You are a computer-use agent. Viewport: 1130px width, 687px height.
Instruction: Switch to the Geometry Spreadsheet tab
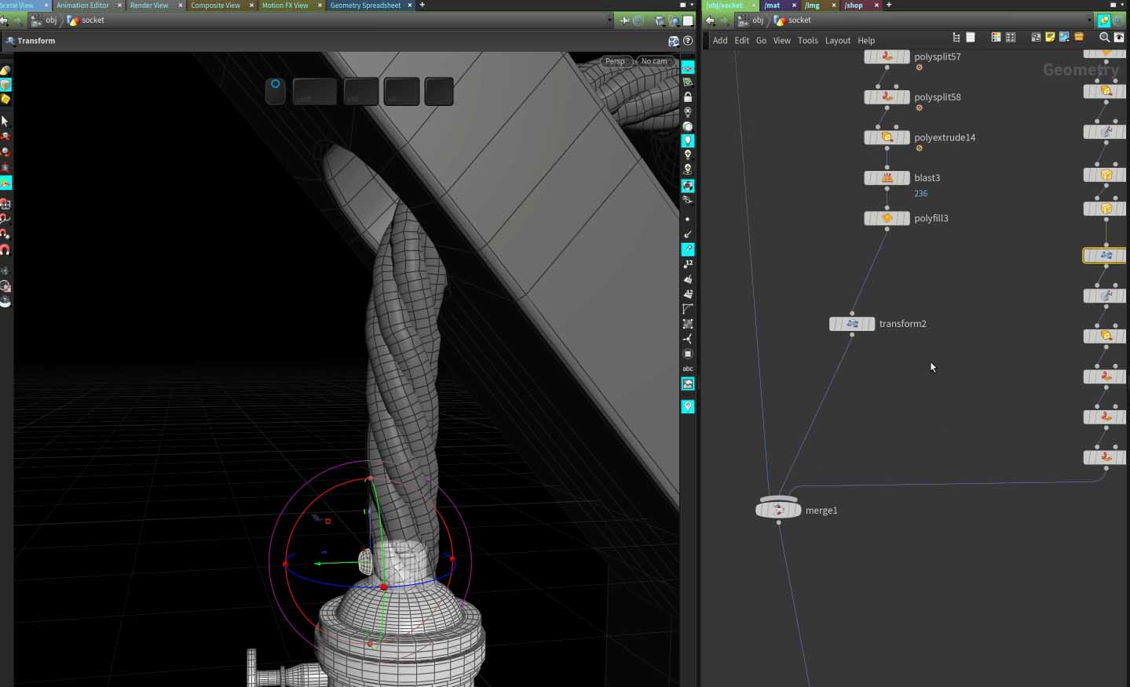365,5
